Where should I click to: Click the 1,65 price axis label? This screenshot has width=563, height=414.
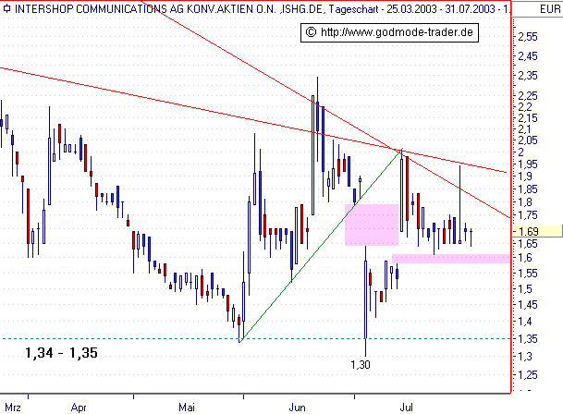pyautogui.click(x=528, y=244)
